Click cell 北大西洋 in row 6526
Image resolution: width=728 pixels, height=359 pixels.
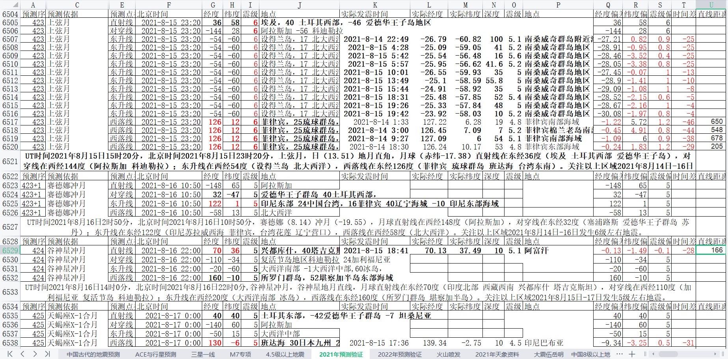[300, 213]
